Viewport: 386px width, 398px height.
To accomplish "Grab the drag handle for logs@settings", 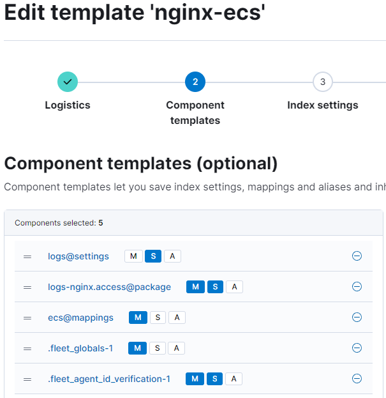I will [27, 256].
